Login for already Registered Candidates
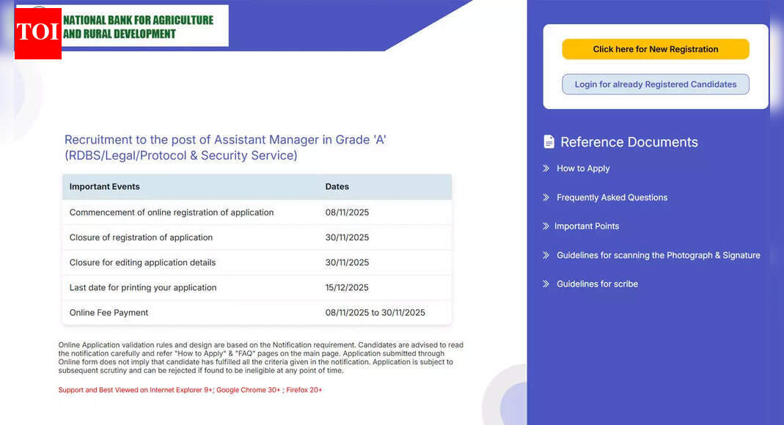The height and width of the screenshot is (425, 784). click(x=655, y=84)
